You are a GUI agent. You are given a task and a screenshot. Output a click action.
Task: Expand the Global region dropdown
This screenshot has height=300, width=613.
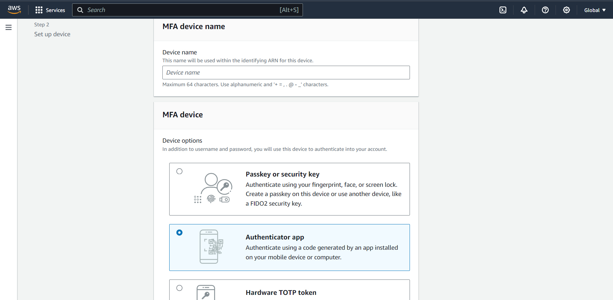(x=595, y=10)
